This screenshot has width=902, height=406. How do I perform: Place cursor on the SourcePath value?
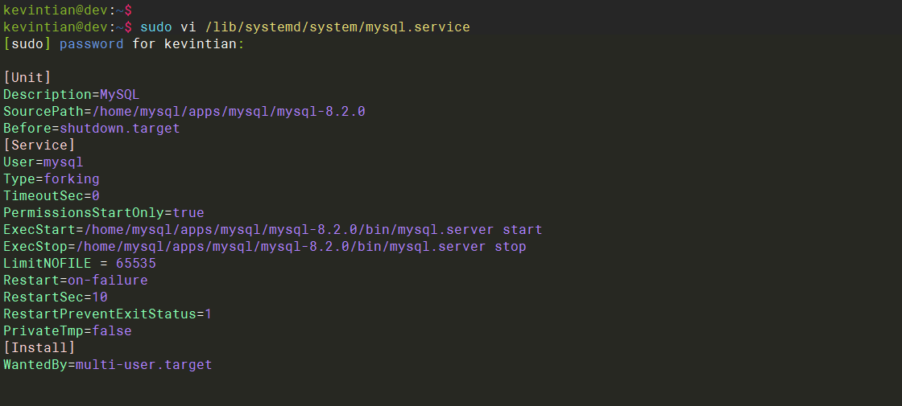tap(228, 111)
